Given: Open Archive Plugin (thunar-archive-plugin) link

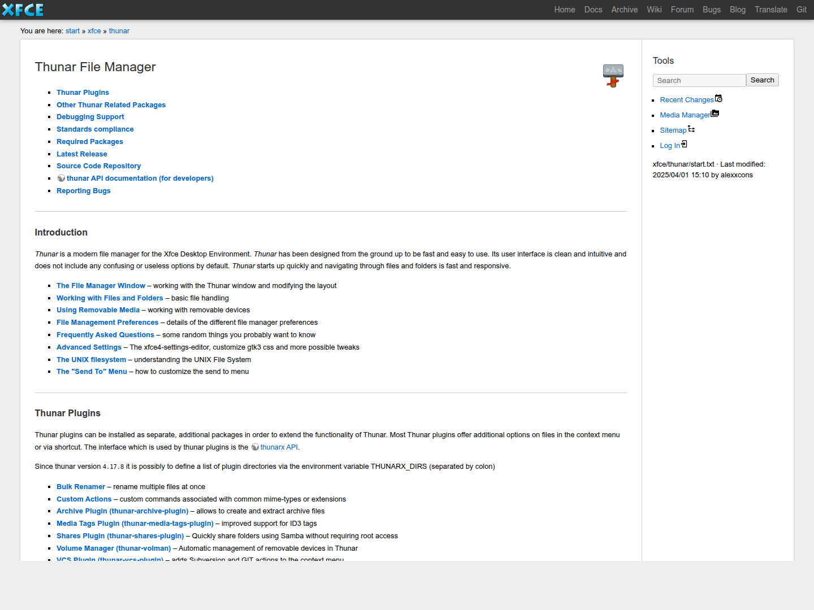Looking at the screenshot, I should 122,511.
